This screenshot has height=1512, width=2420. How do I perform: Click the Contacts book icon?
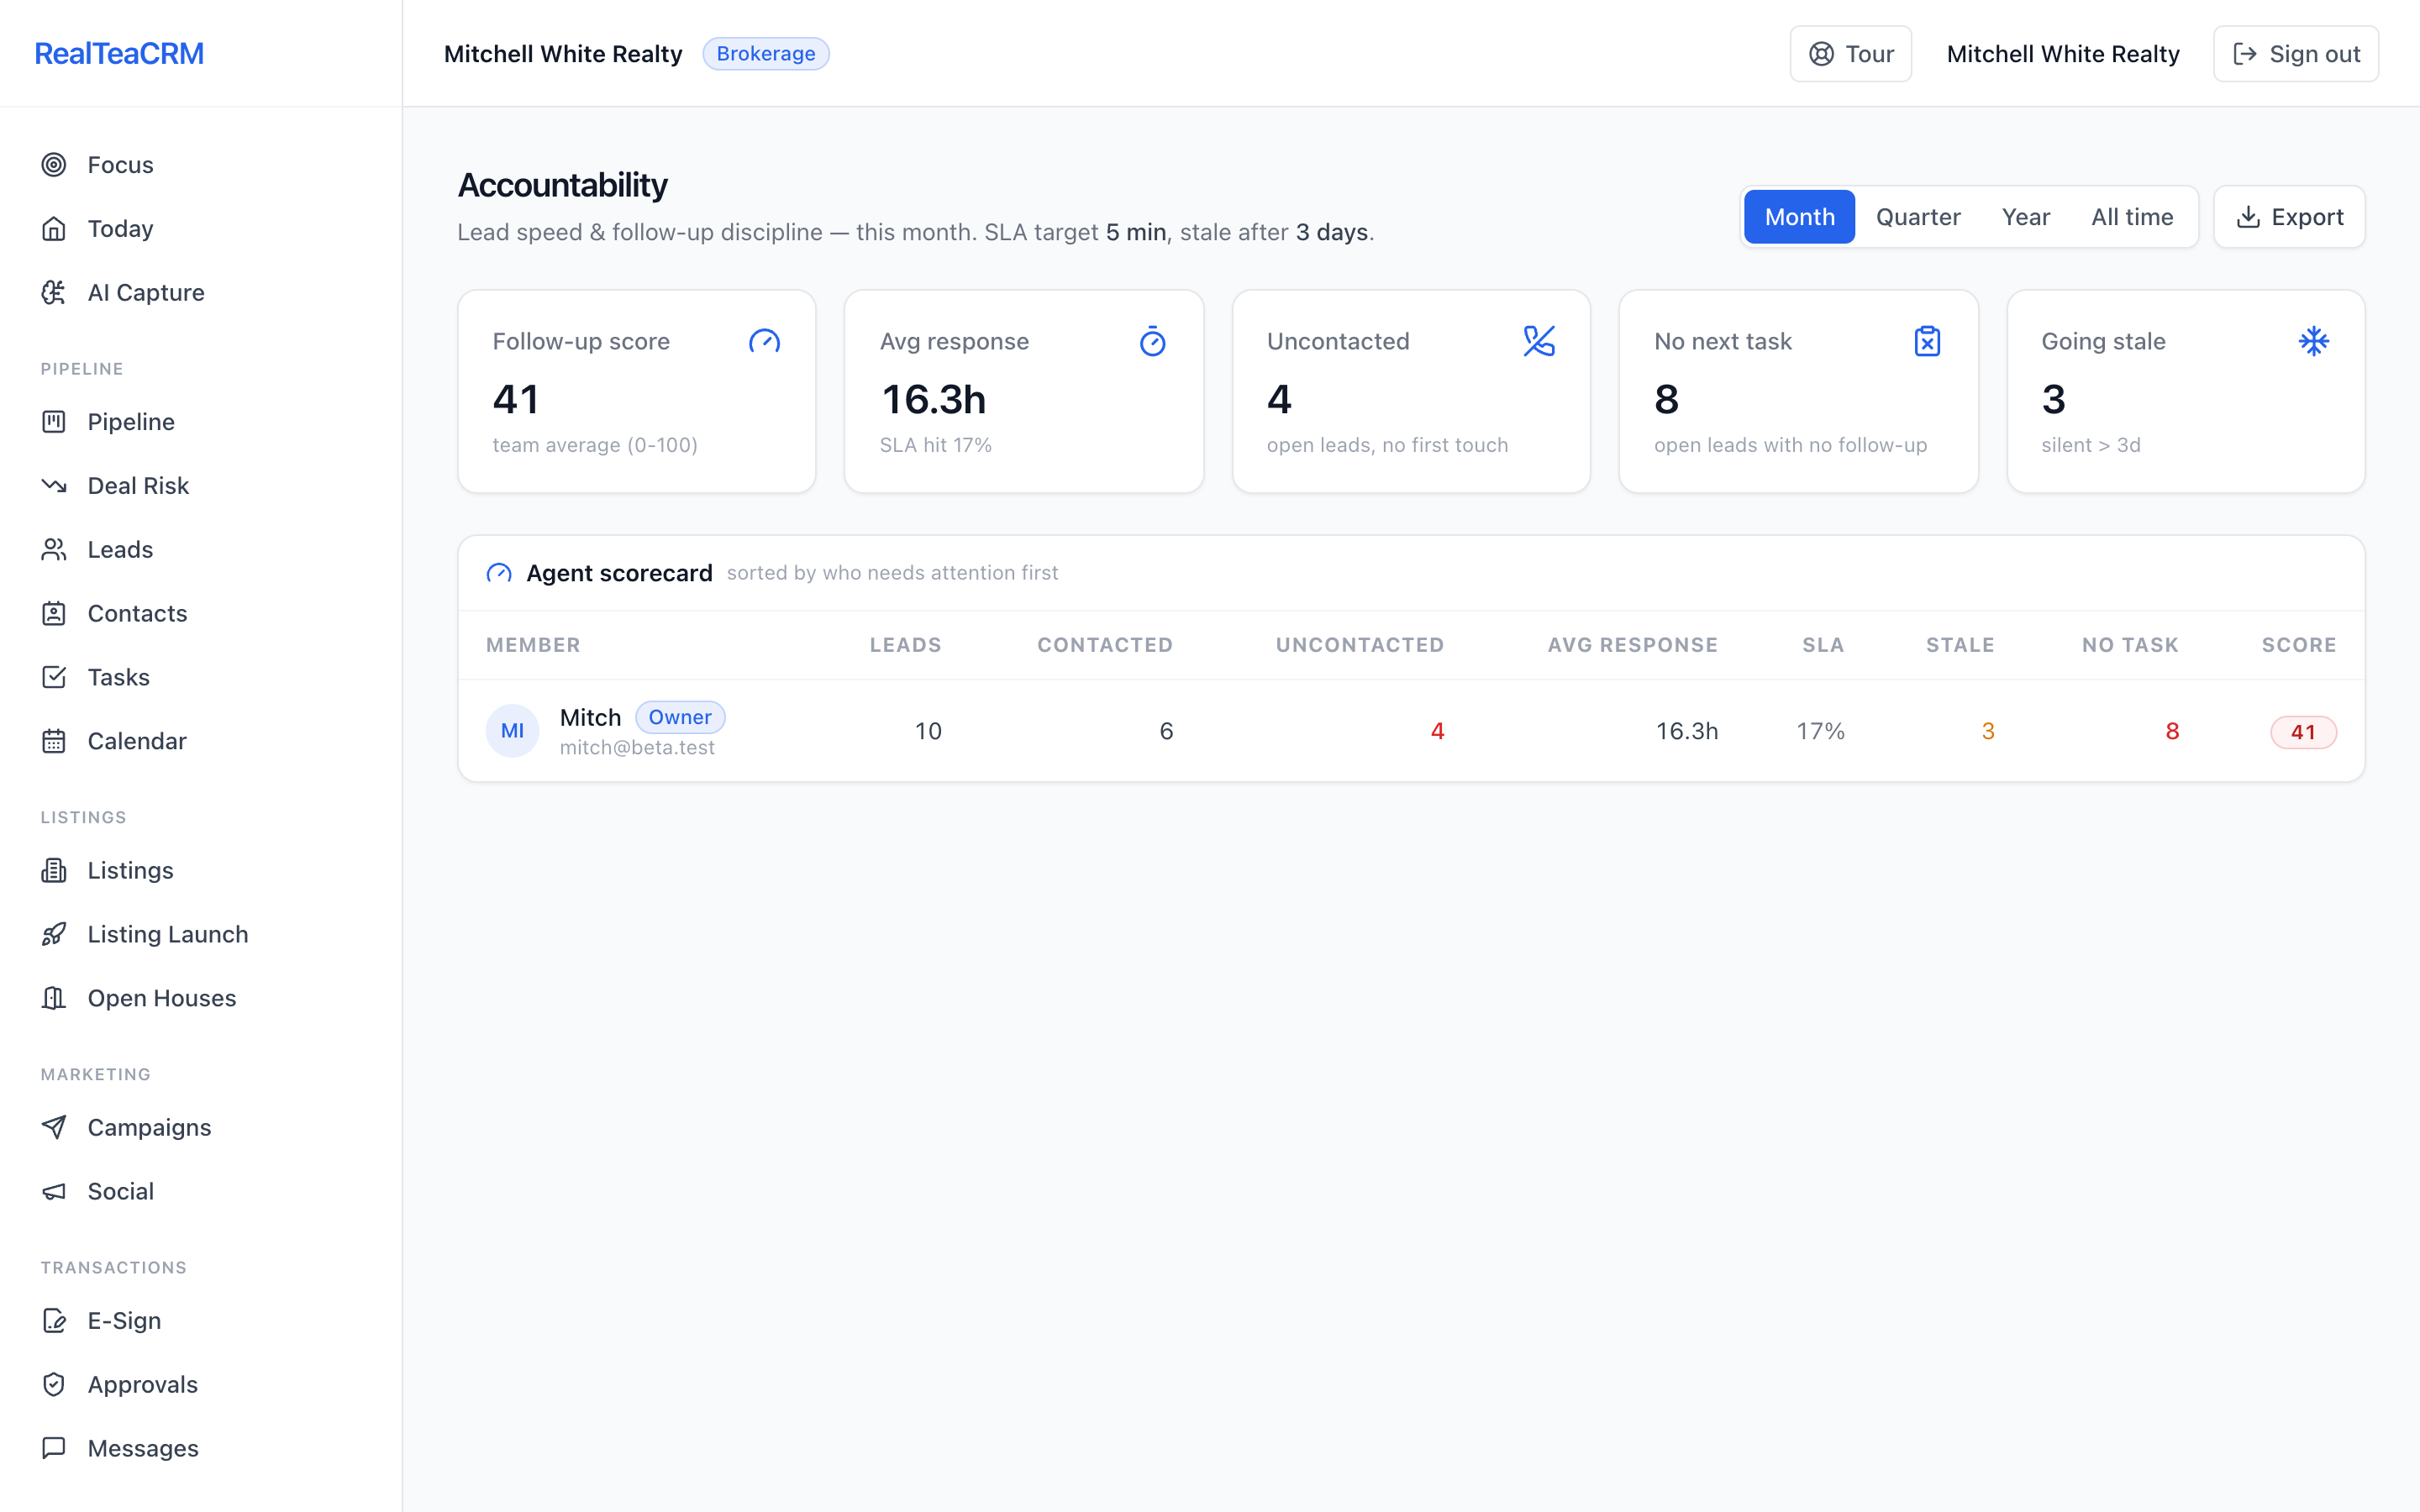(x=54, y=614)
